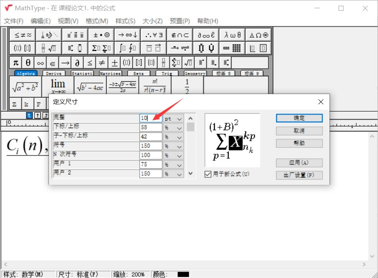
Task: Click the 确定 button
Action: (x=299, y=118)
